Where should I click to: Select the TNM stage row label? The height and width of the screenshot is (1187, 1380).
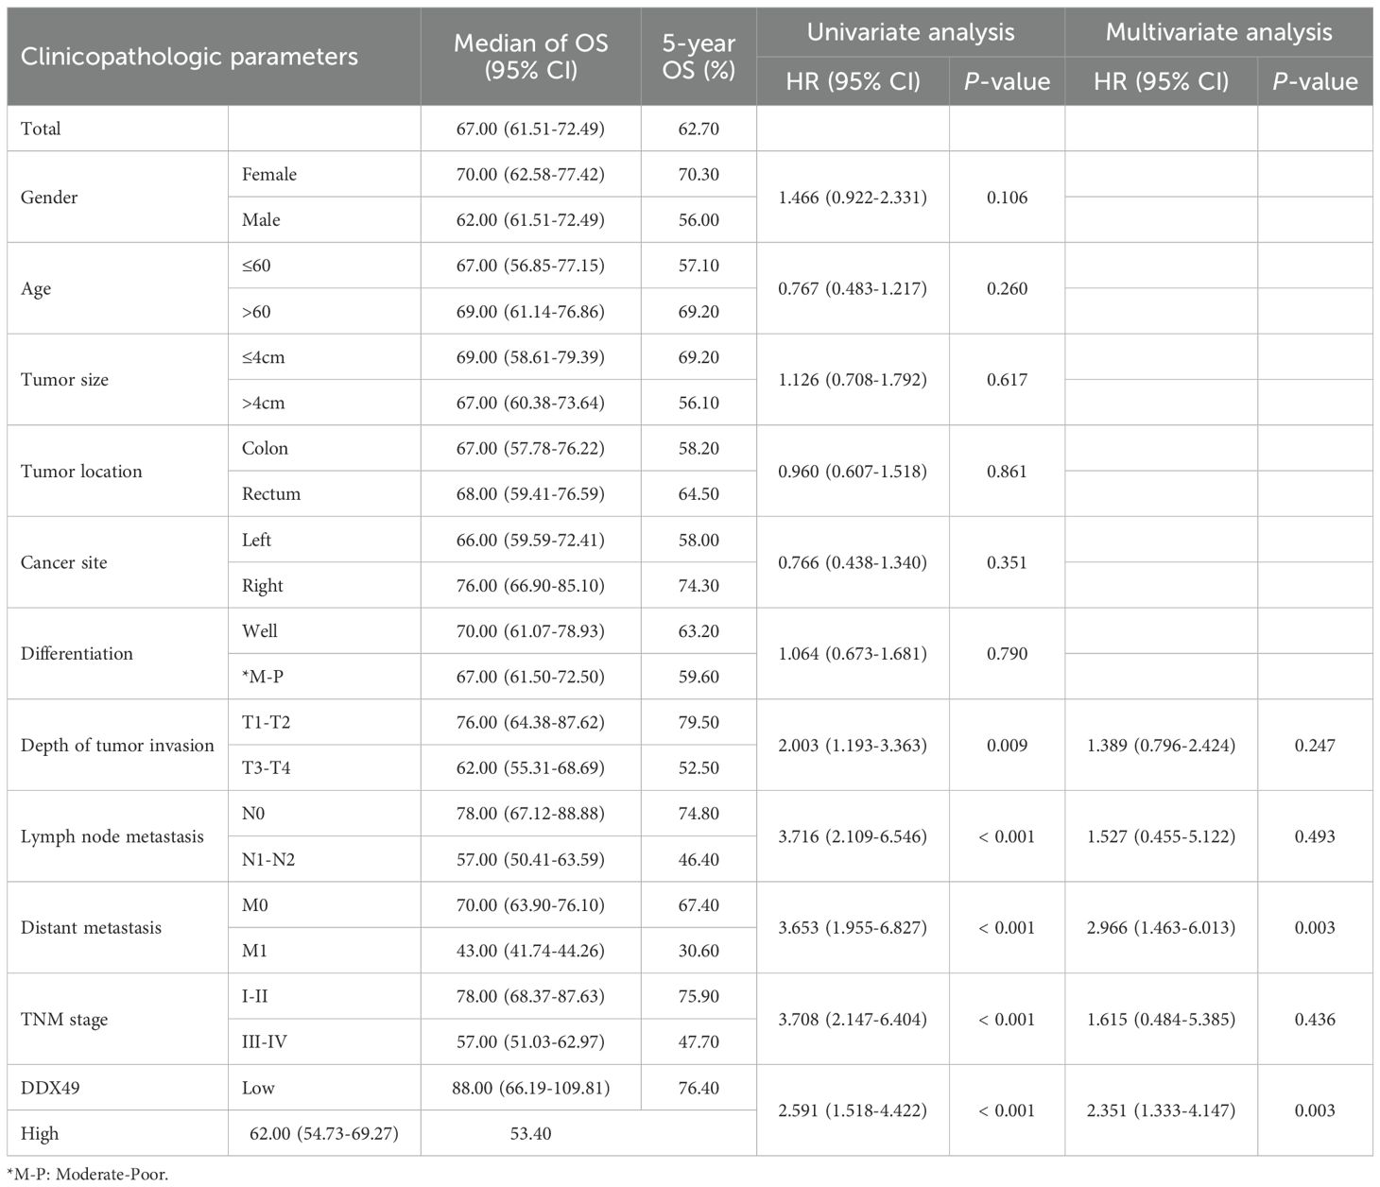click(64, 1020)
